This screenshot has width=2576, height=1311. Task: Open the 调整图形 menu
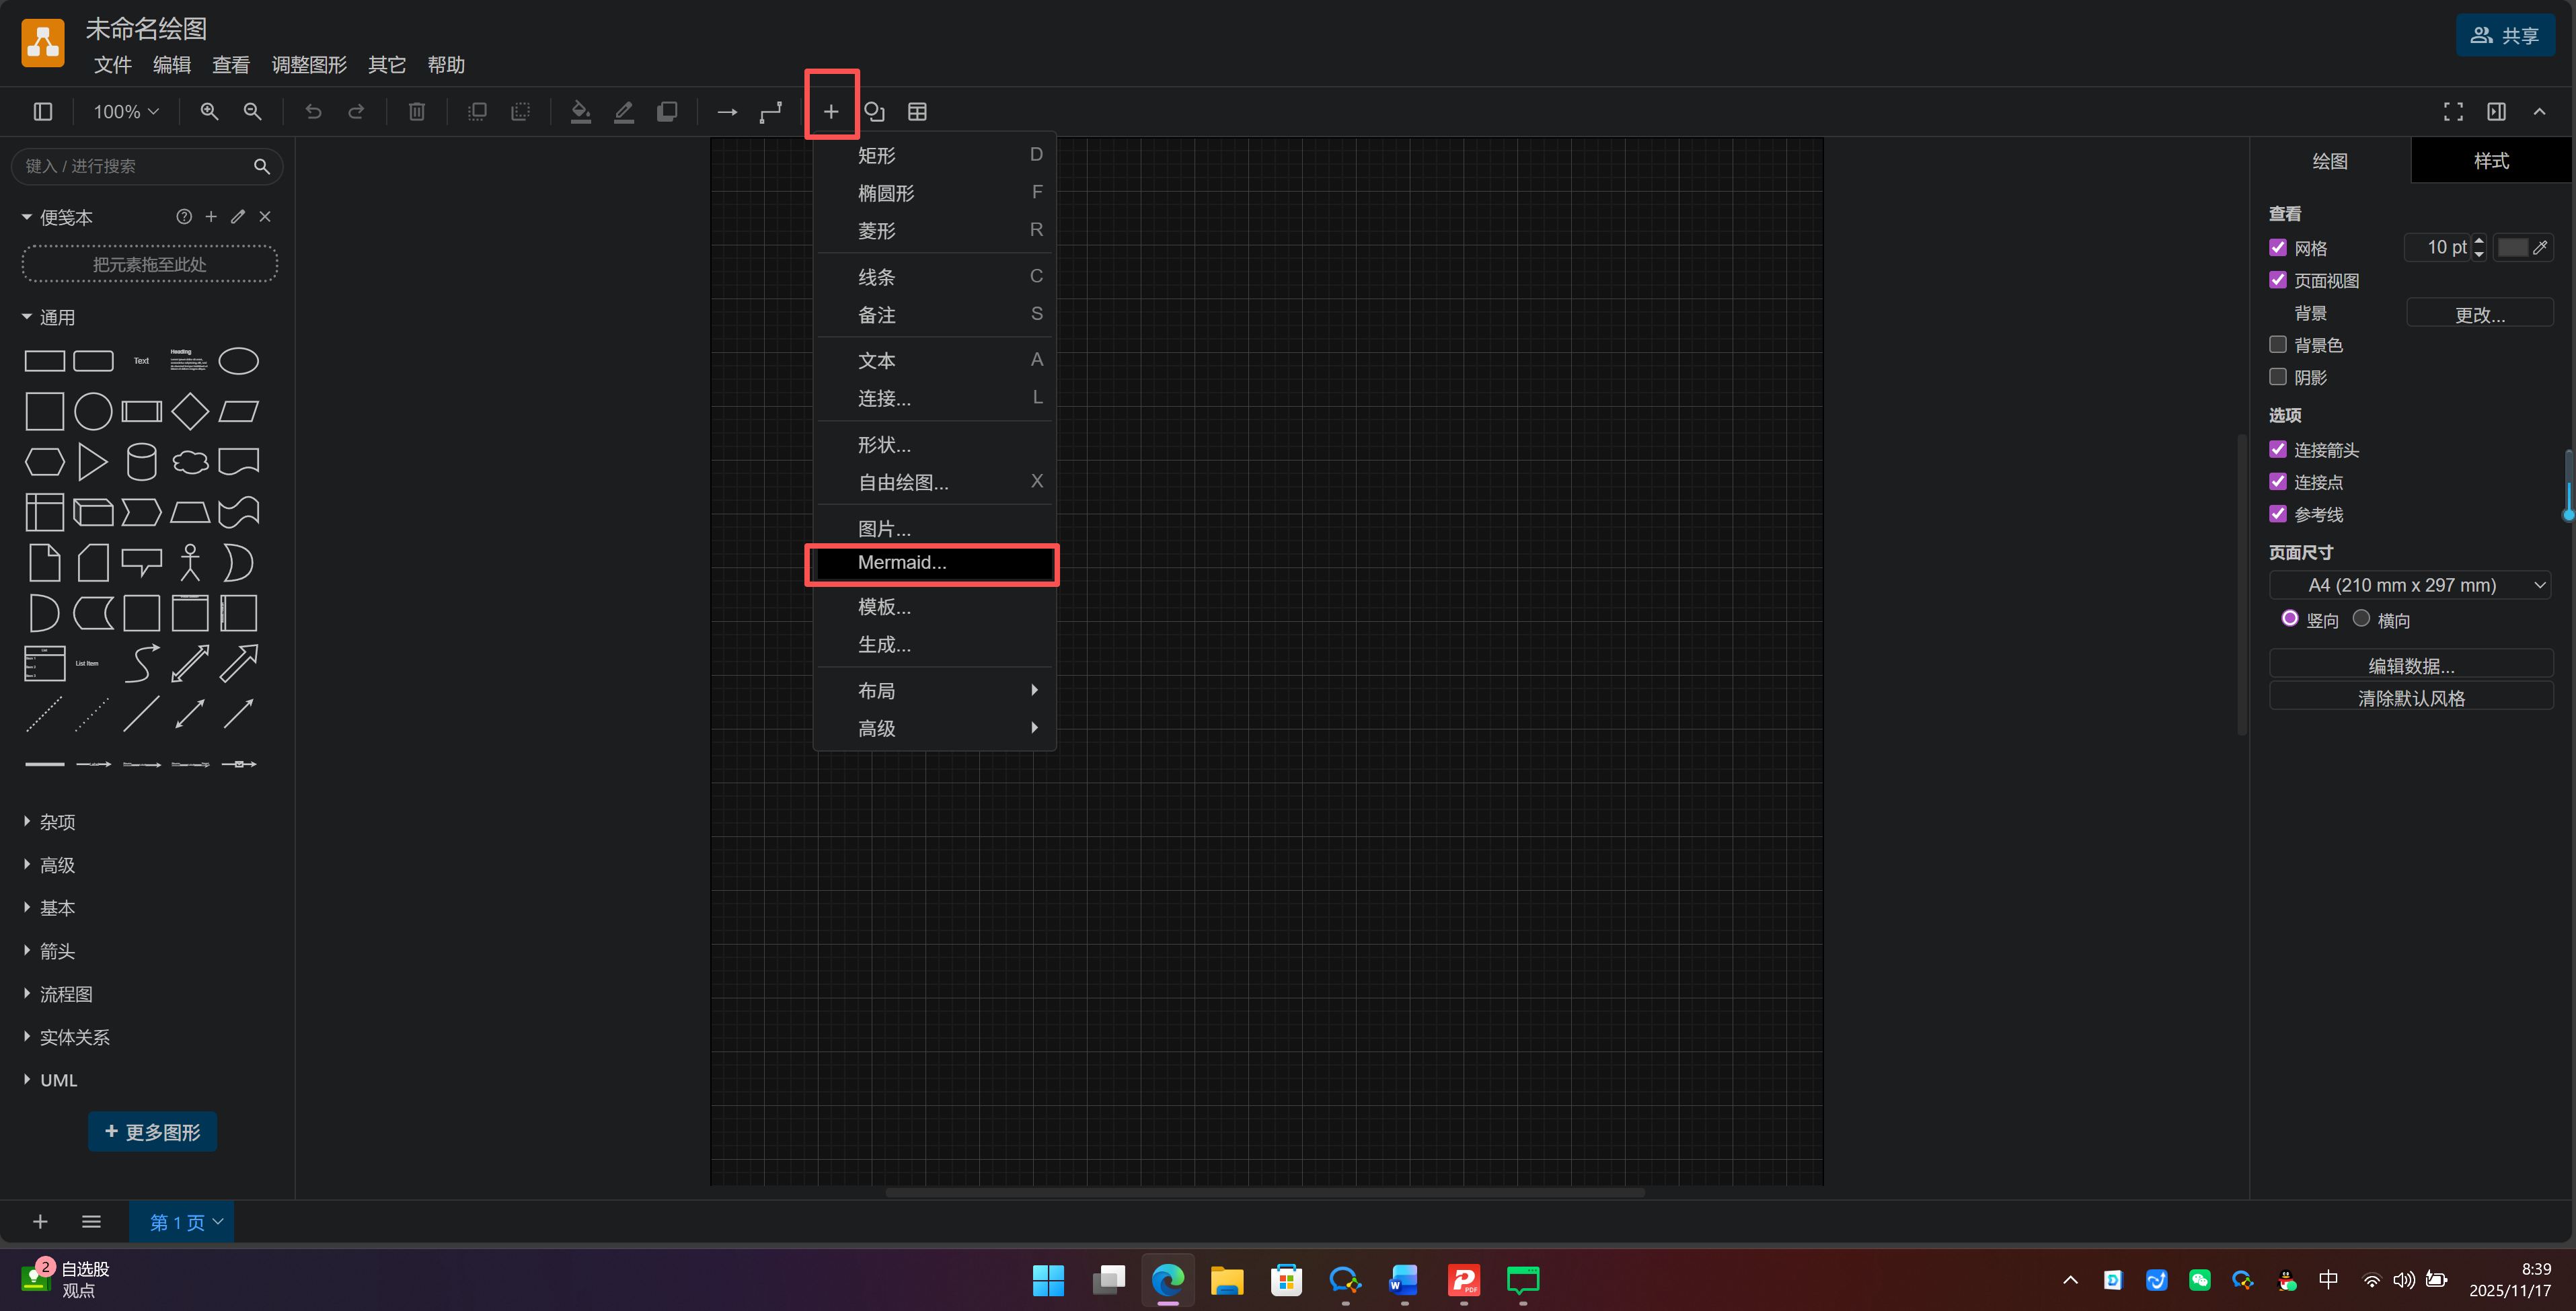308,65
